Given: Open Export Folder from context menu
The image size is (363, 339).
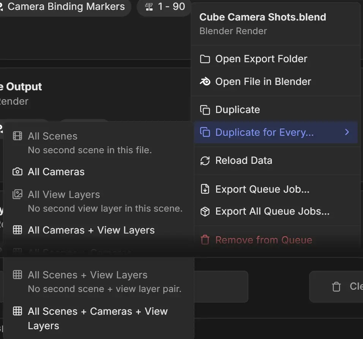Looking at the screenshot, I should (x=276, y=59).
